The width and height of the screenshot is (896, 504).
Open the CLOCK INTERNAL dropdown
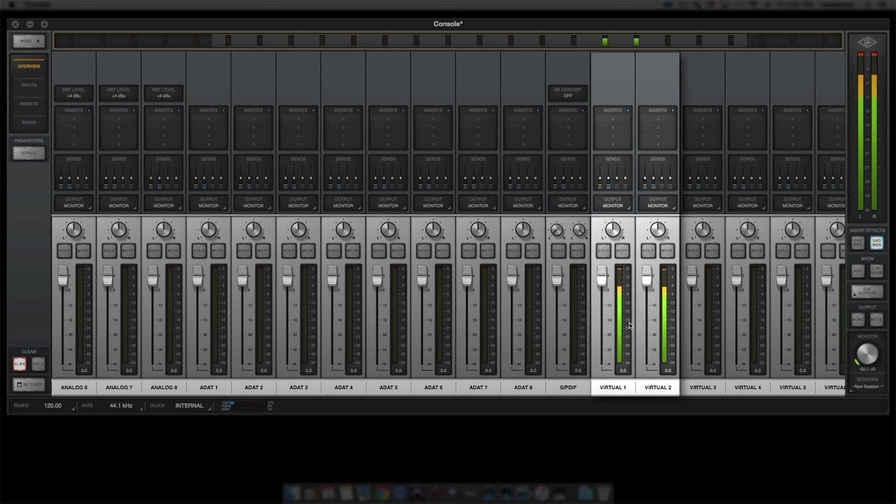(x=192, y=405)
